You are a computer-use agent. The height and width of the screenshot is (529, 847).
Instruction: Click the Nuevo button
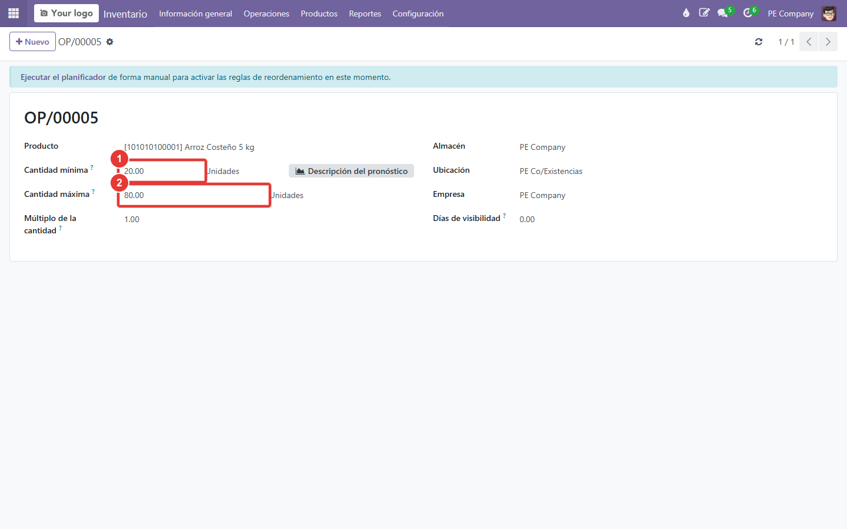tap(32, 42)
